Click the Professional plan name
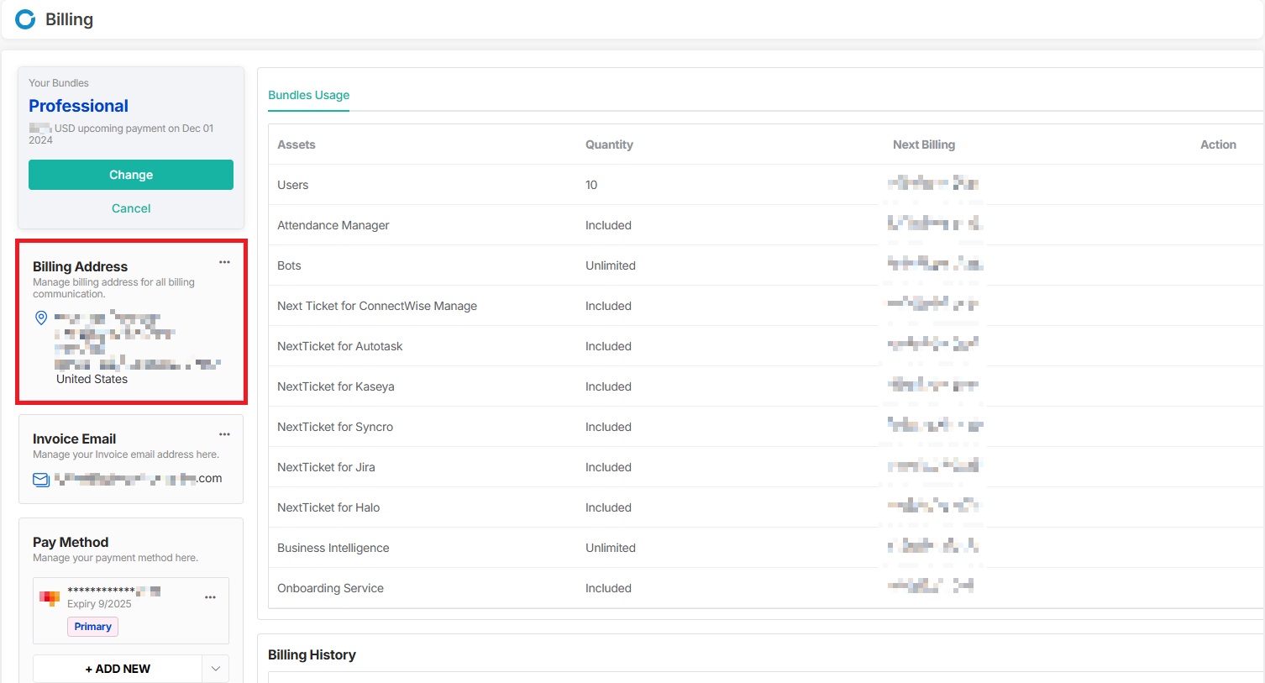Screen dimensions: 1265x683 78,106
